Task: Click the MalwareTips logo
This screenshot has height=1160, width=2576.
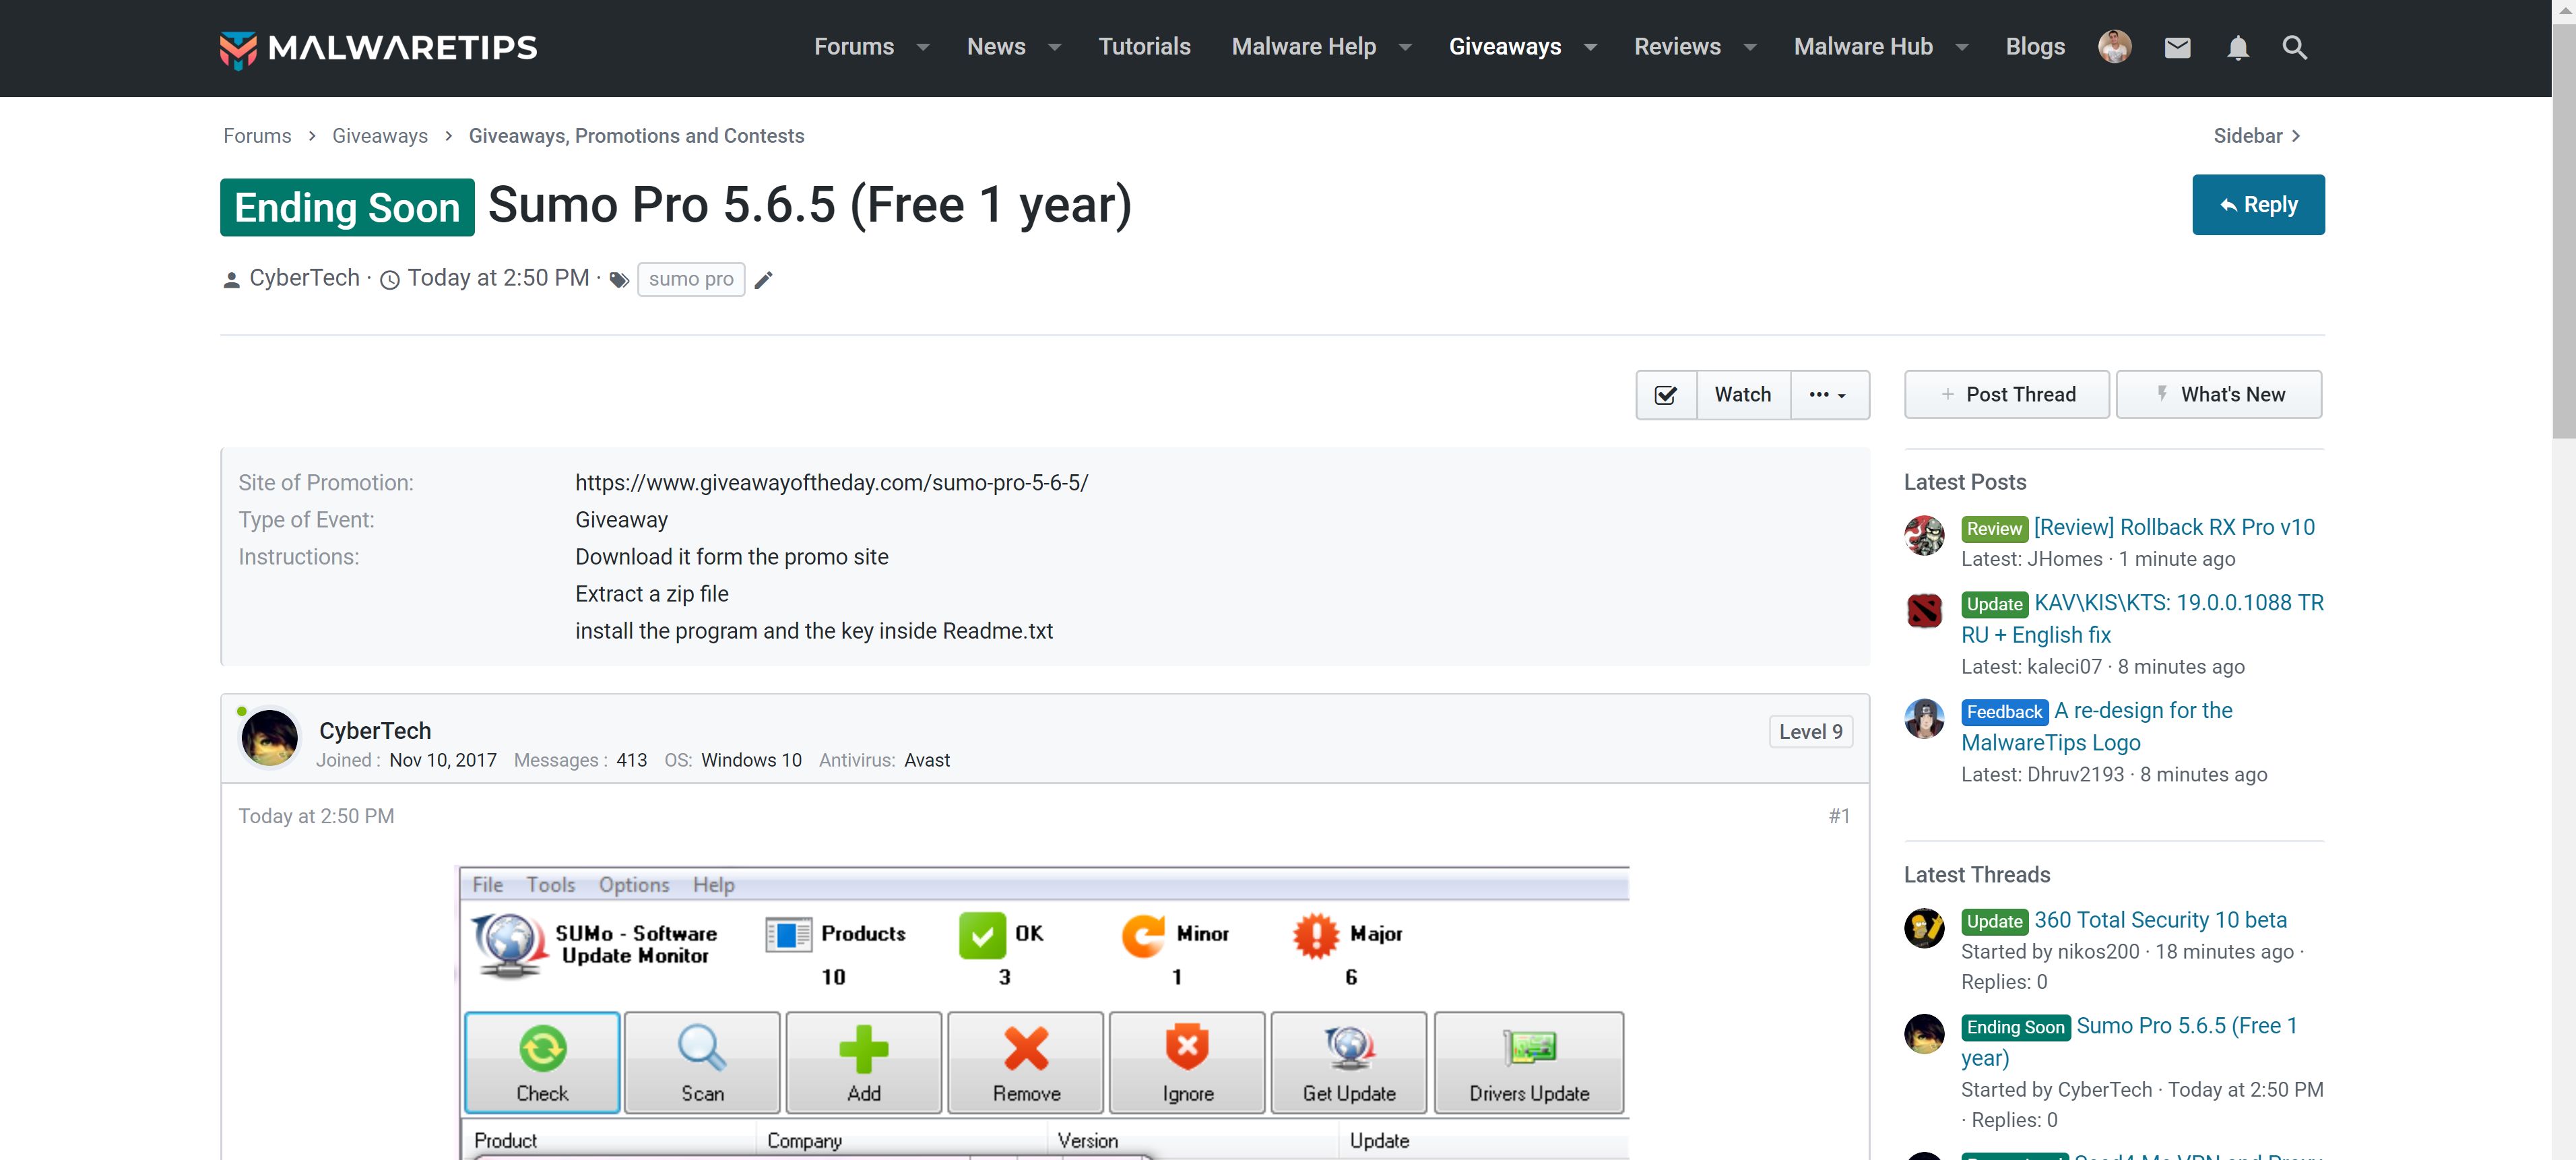Action: 378,48
